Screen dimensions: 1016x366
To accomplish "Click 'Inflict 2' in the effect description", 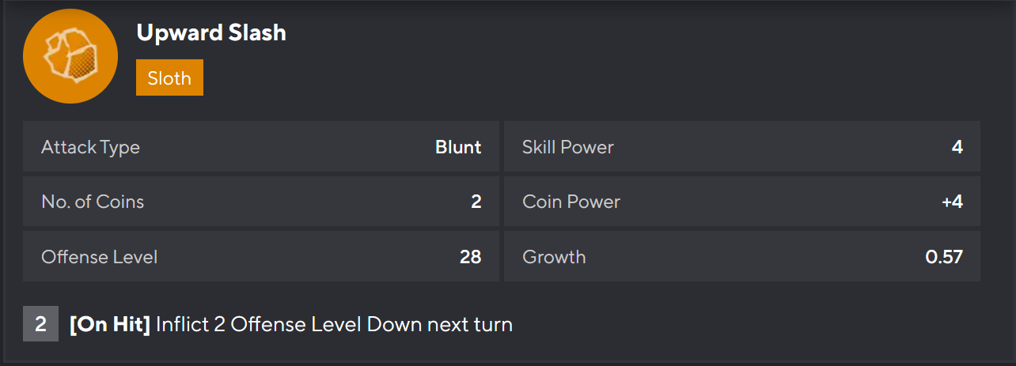I will (x=191, y=324).
